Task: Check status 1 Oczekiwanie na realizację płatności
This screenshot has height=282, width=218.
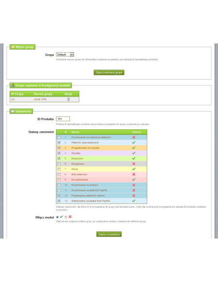Action: [x=59, y=137]
